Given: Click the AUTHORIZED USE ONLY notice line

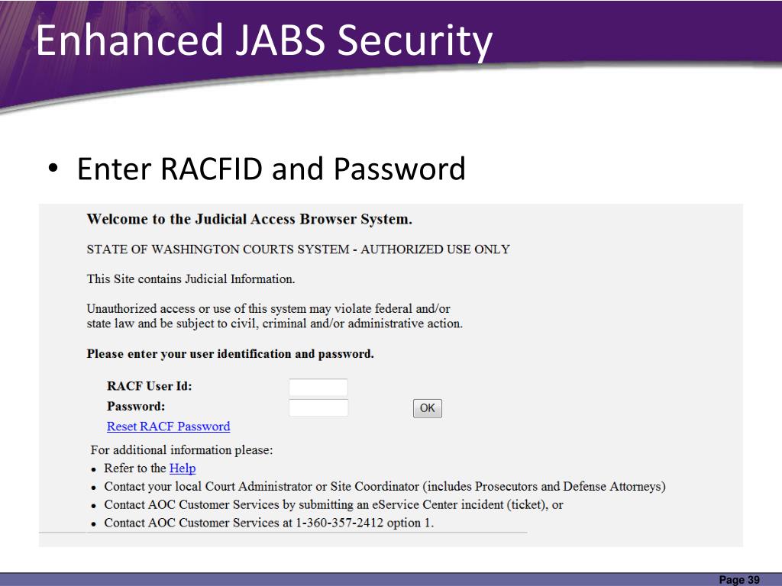Looking at the screenshot, I should point(299,250).
